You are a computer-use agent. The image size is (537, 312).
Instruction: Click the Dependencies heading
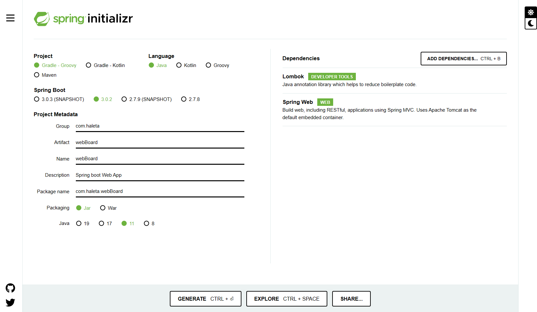pos(301,59)
